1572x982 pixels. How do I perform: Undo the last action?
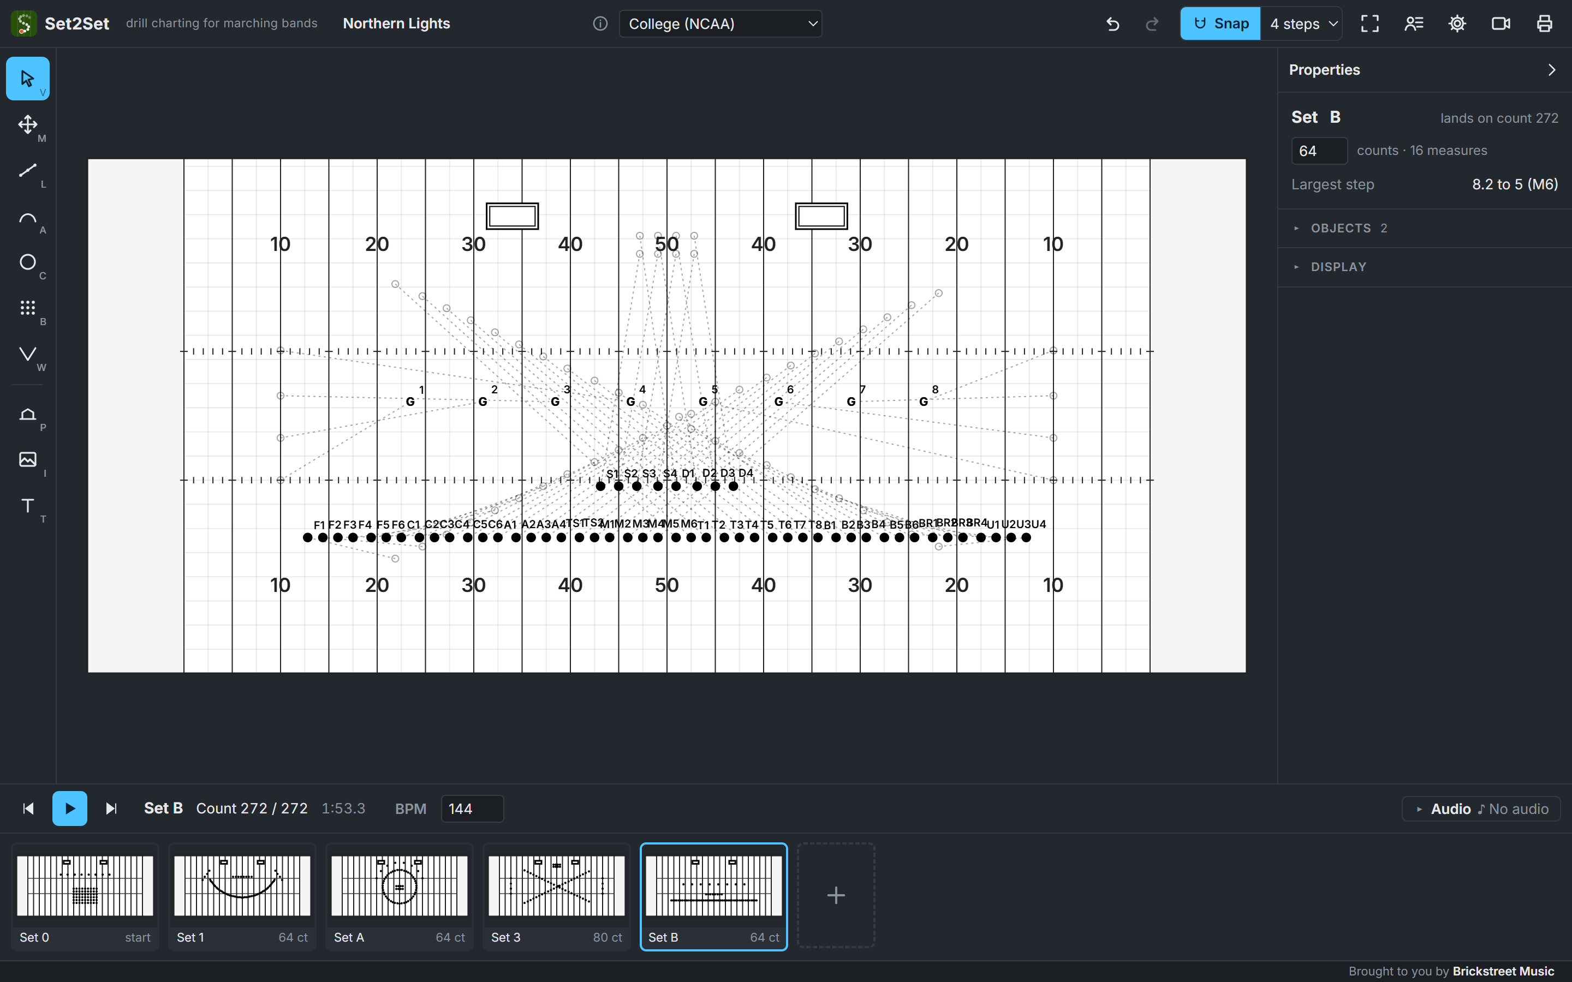pyautogui.click(x=1113, y=24)
